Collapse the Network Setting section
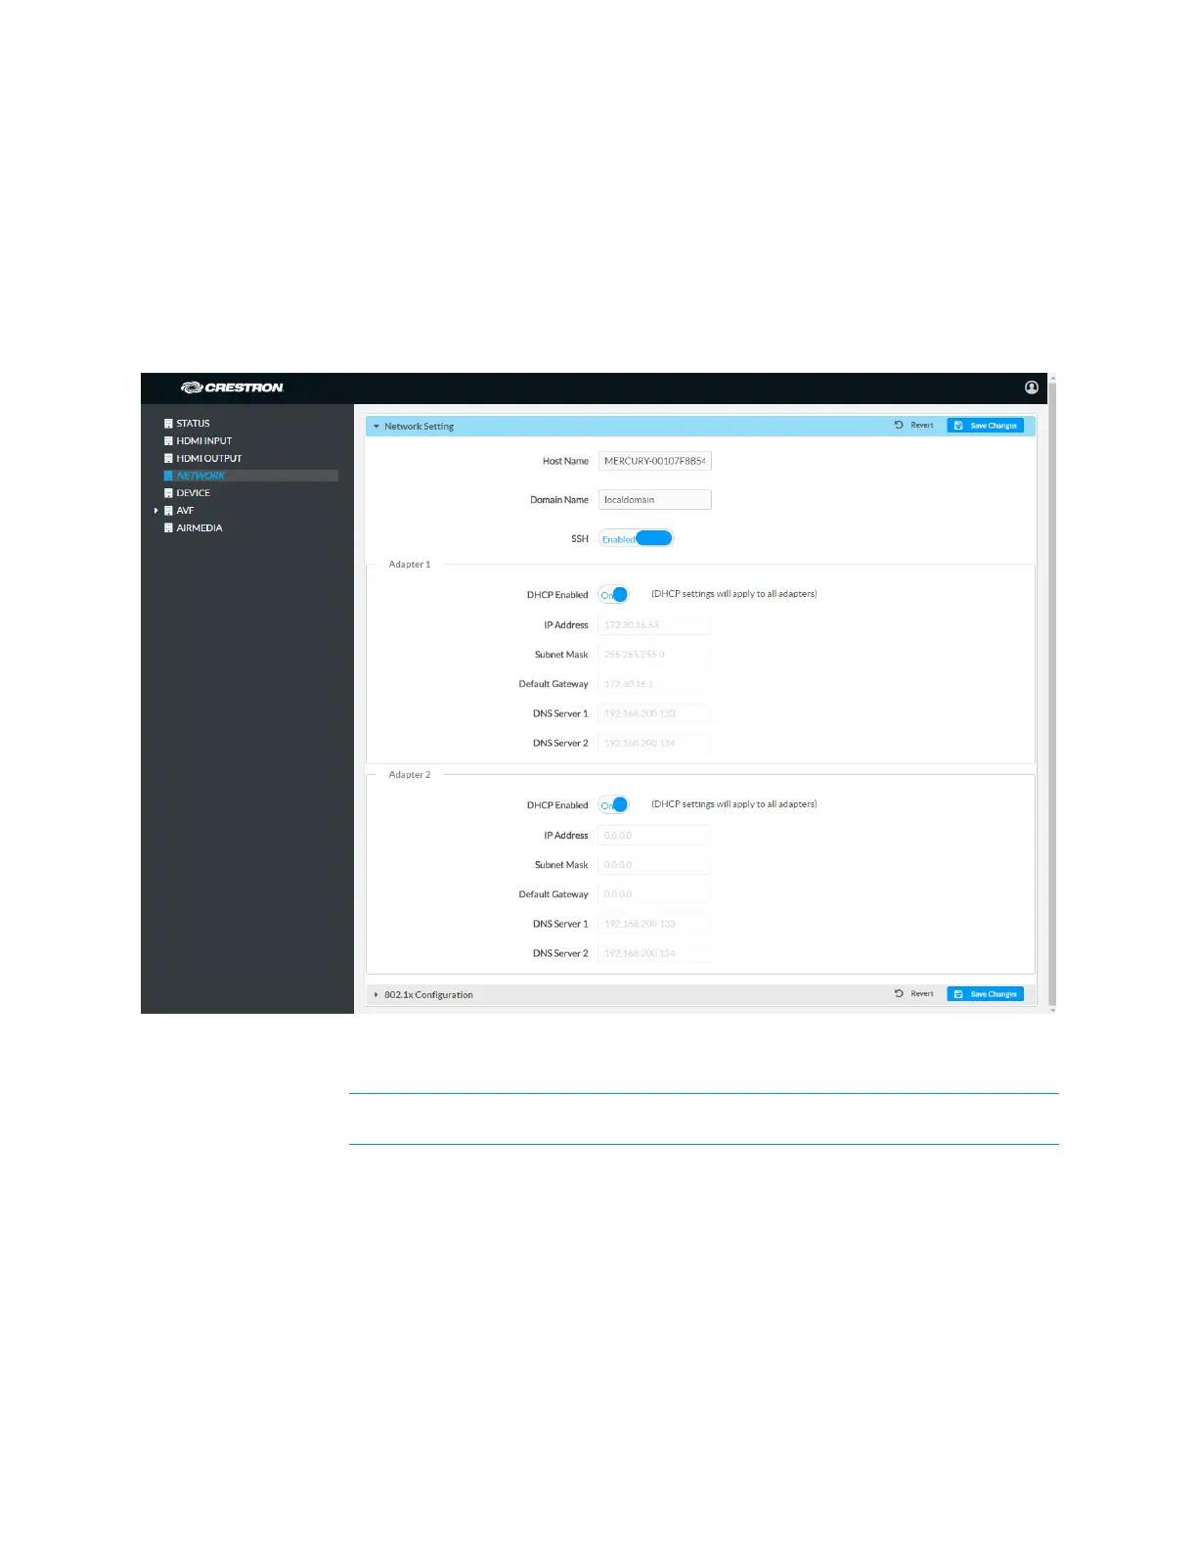 click(x=377, y=427)
